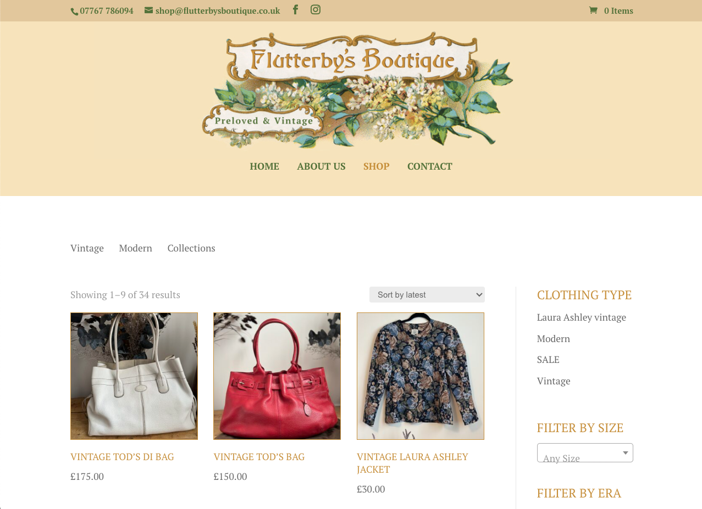Open the Sort by latest dropdown
Image resolution: width=702 pixels, height=509 pixels.
pos(427,295)
